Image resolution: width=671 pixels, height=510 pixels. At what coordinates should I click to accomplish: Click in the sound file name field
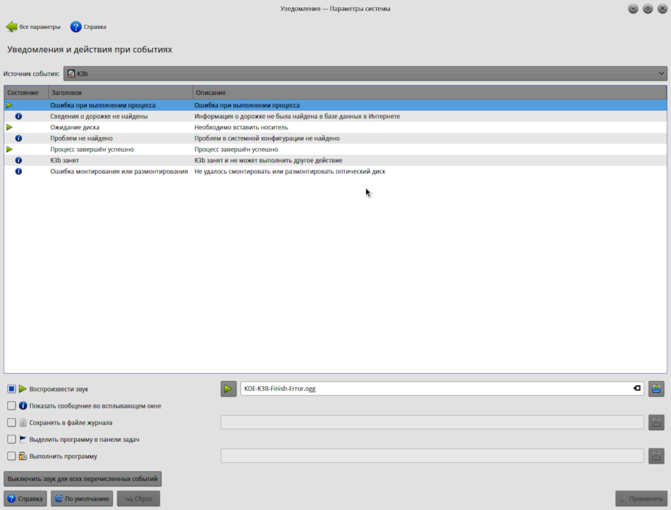436,388
